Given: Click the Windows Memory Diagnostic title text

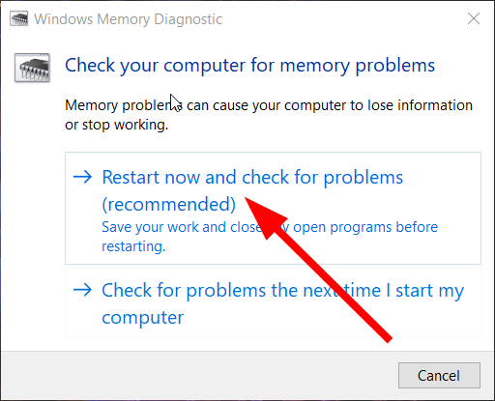Looking at the screenshot, I should click(129, 19).
